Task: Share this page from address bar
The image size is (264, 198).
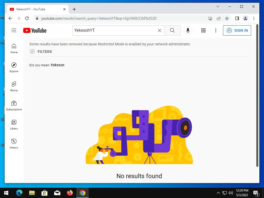Action: (x=219, y=18)
